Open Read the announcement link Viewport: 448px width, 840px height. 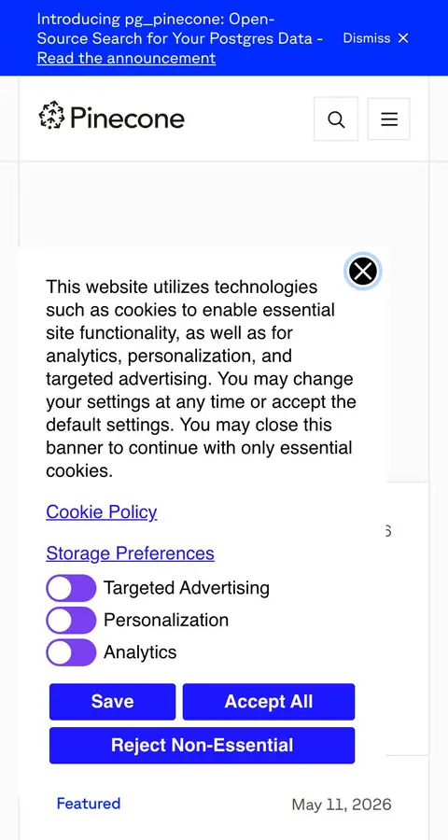(127, 58)
